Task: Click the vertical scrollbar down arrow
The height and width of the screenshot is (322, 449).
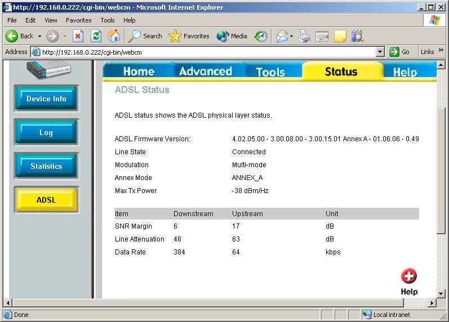Action: [x=442, y=293]
